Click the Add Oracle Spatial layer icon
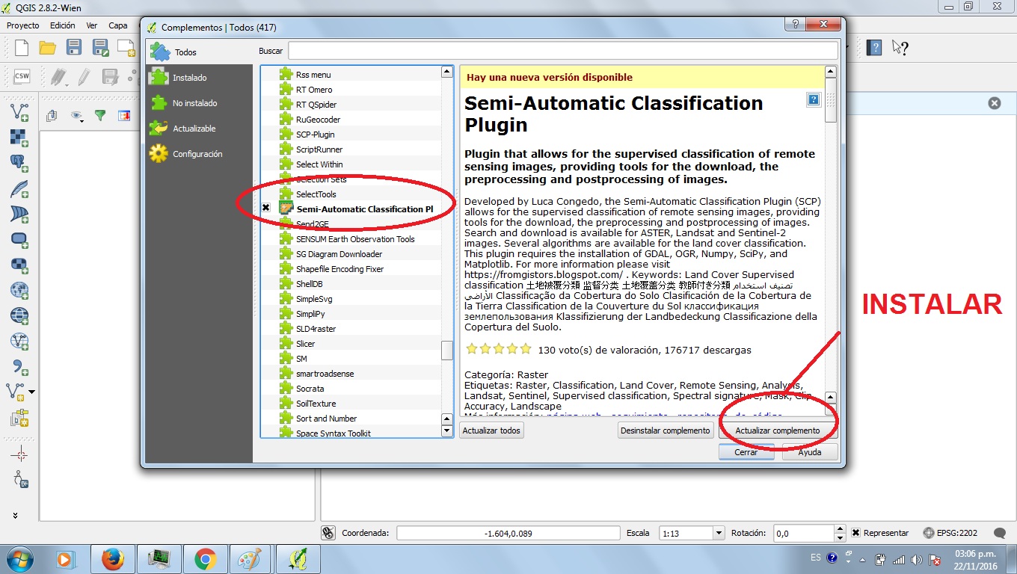The width and height of the screenshot is (1017, 574). click(x=19, y=239)
